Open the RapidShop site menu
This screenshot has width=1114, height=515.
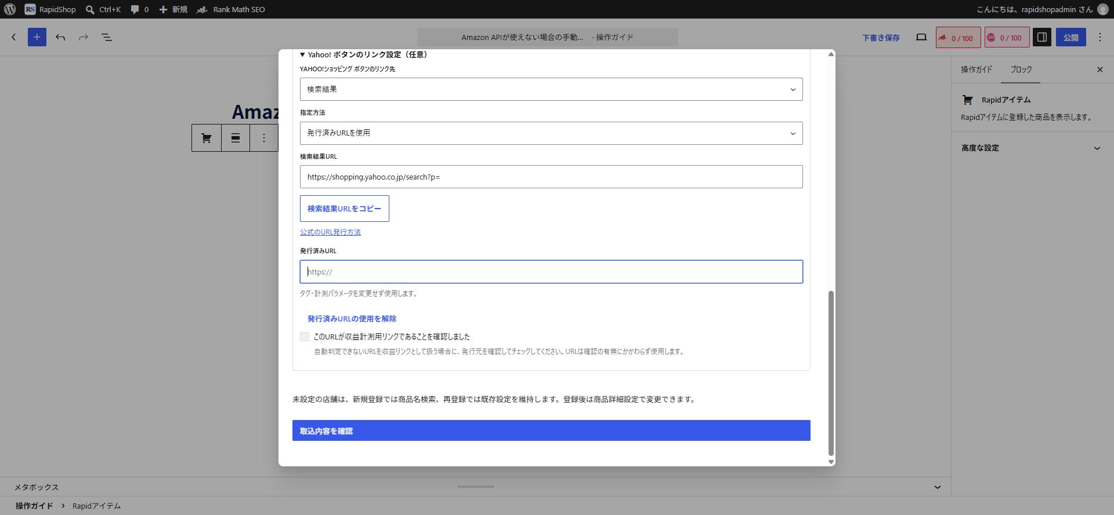point(50,9)
